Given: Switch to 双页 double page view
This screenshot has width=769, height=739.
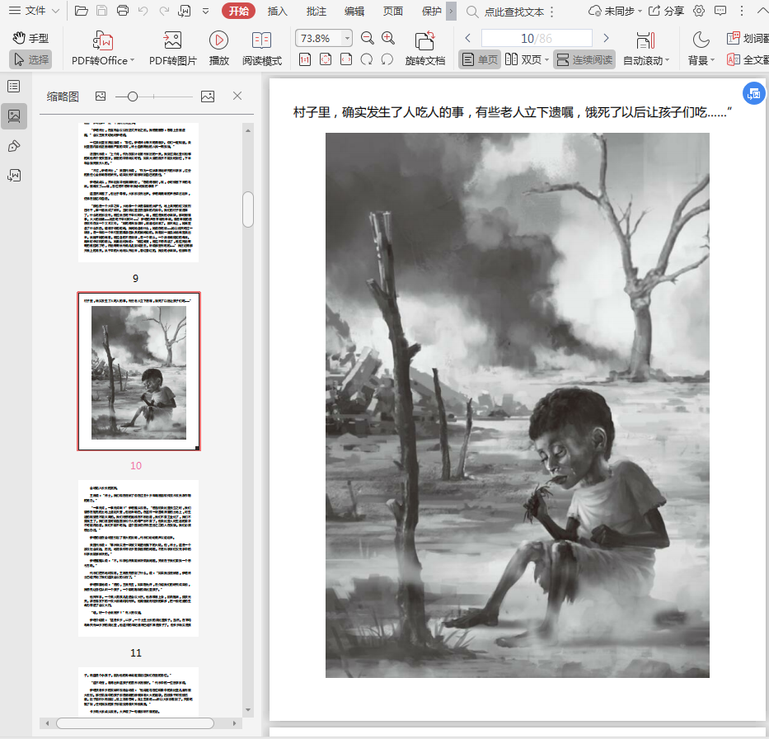Looking at the screenshot, I should tap(527, 59).
